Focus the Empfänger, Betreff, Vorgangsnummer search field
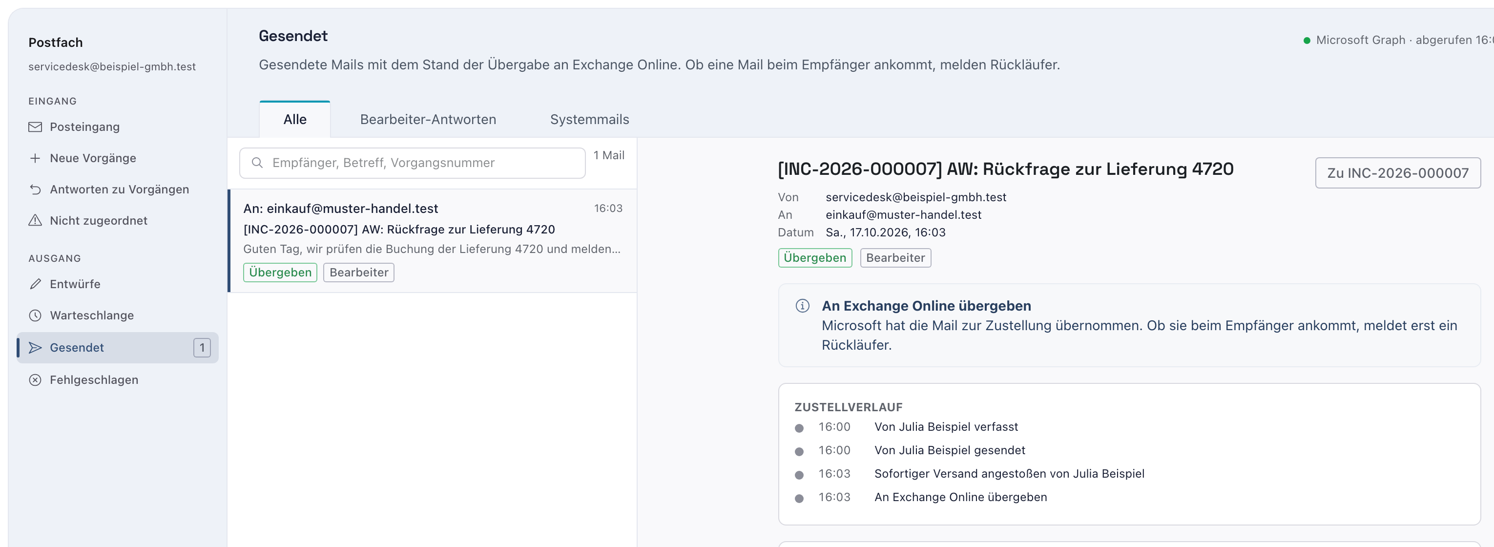This screenshot has width=1494, height=547. coord(413,163)
